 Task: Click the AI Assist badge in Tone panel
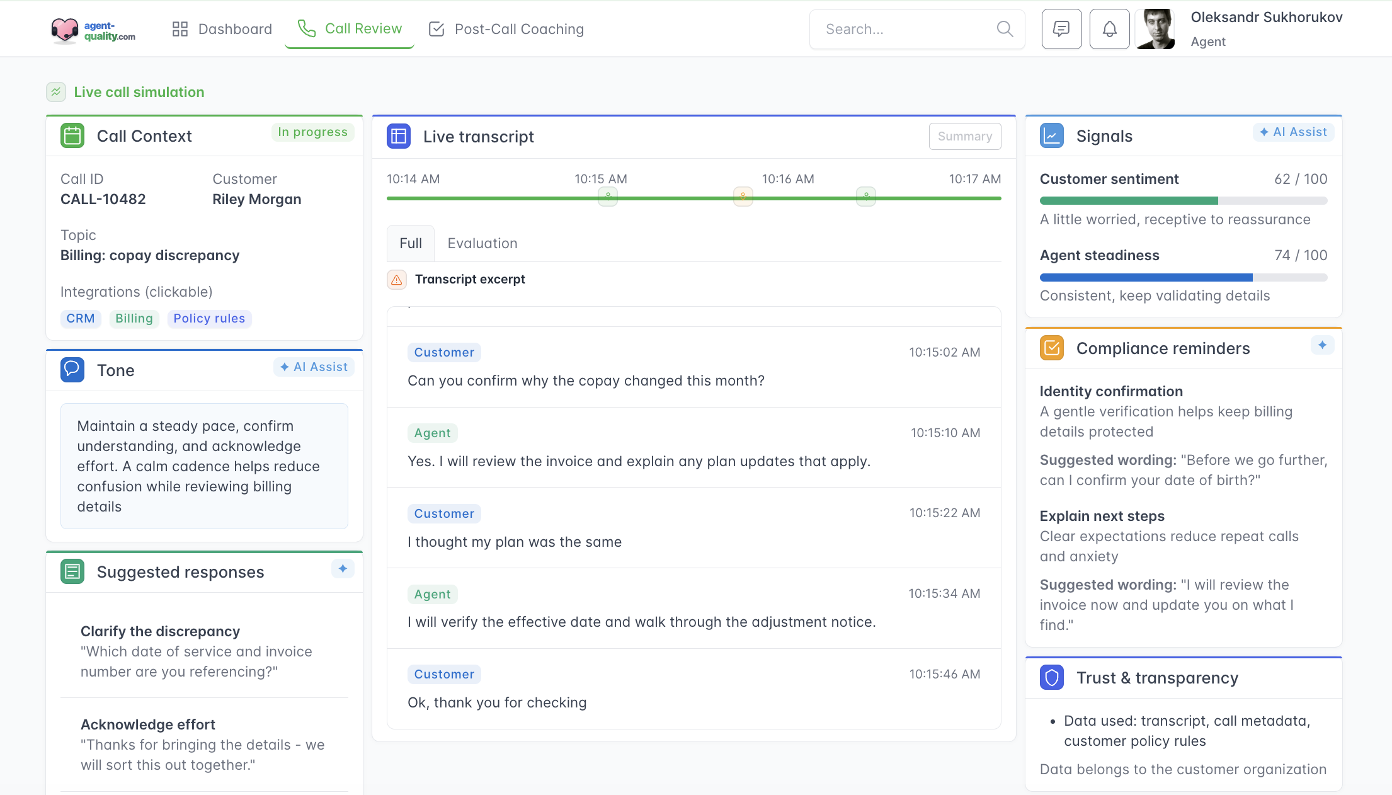(314, 367)
